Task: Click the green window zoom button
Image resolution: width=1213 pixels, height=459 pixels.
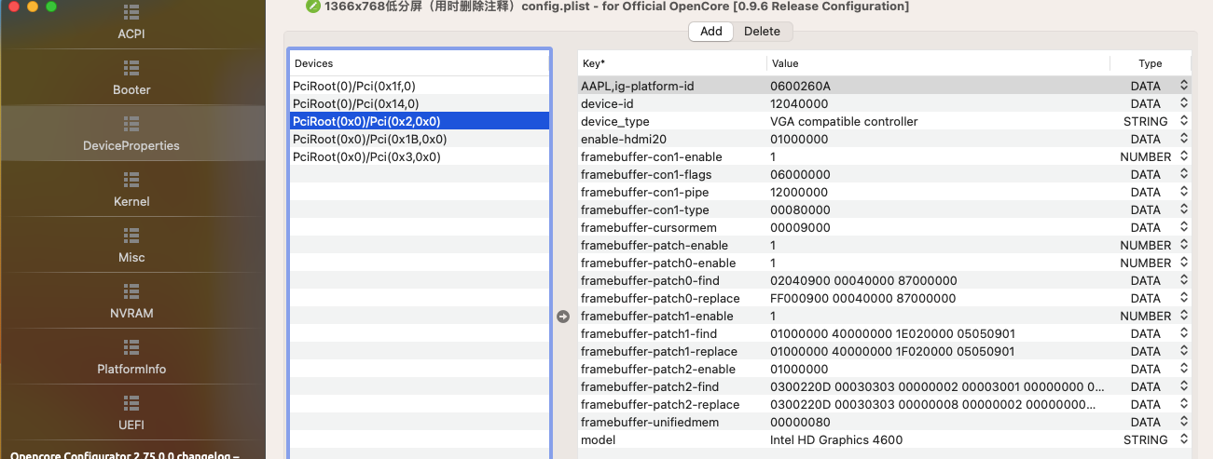Action: point(51,7)
